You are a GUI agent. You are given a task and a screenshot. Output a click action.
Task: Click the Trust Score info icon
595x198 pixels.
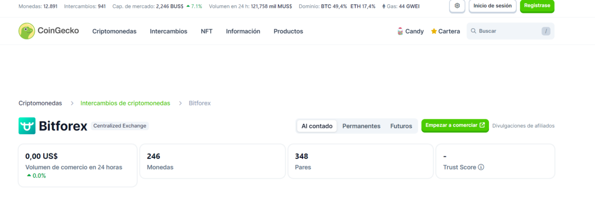[481, 167]
